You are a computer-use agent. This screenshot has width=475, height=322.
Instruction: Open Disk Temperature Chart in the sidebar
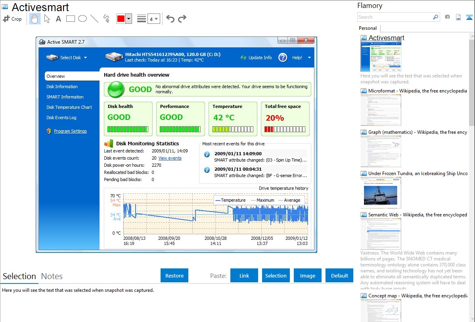pos(69,107)
